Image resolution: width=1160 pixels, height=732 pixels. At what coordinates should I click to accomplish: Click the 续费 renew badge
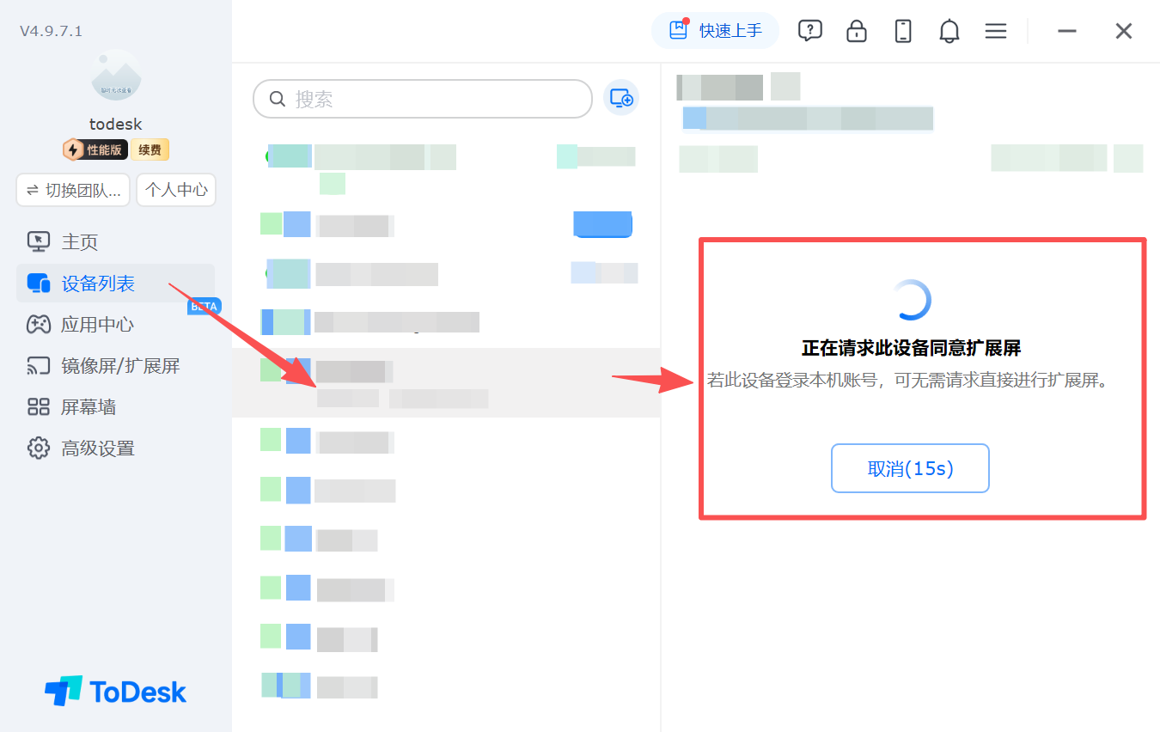click(150, 150)
